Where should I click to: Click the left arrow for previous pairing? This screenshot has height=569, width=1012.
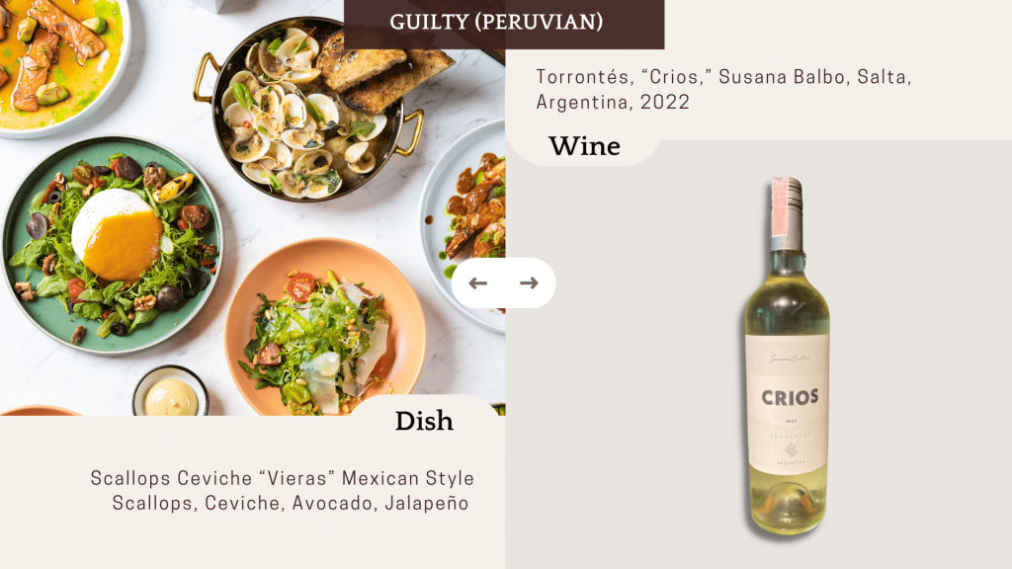click(x=477, y=284)
